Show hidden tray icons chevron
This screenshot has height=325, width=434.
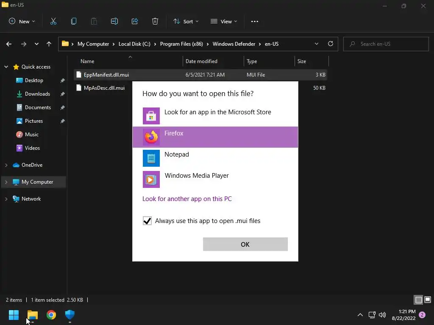360,315
